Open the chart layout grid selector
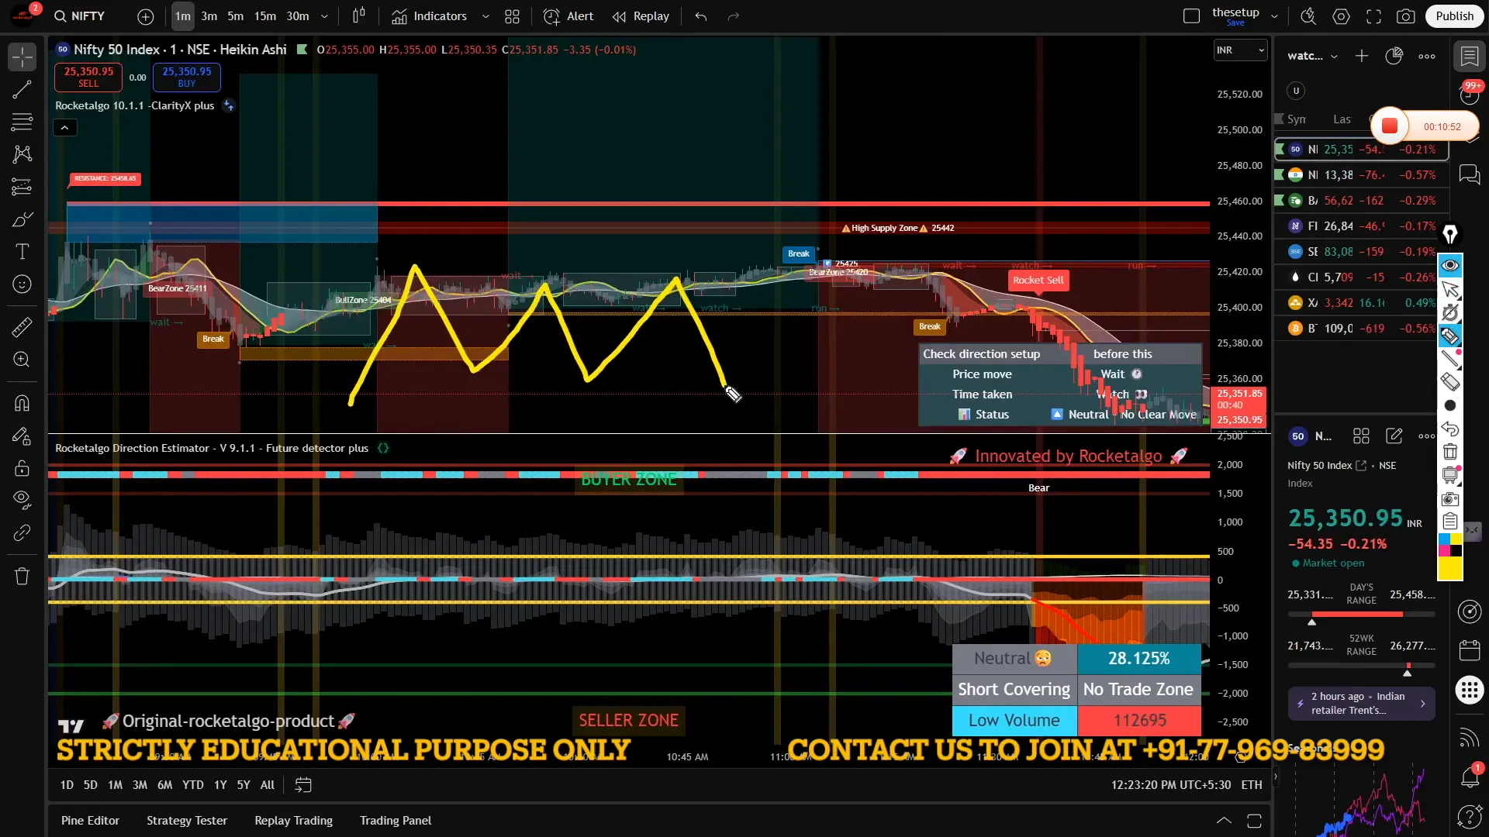This screenshot has width=1489, height=837. 512,16
